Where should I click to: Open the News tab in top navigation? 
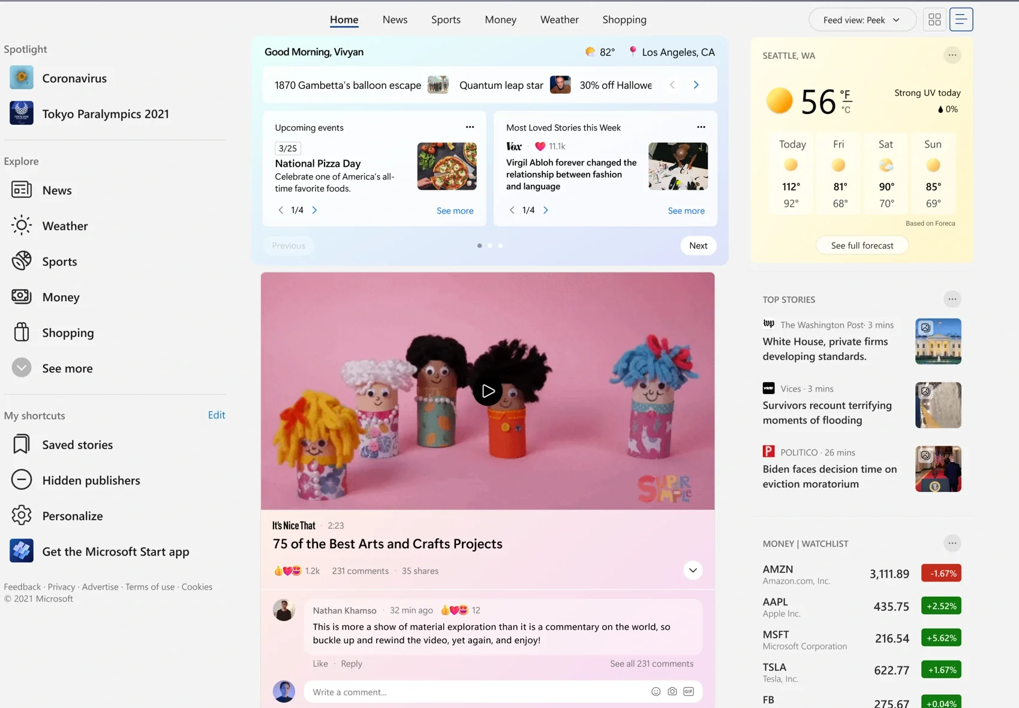click(x=395, y=20)
